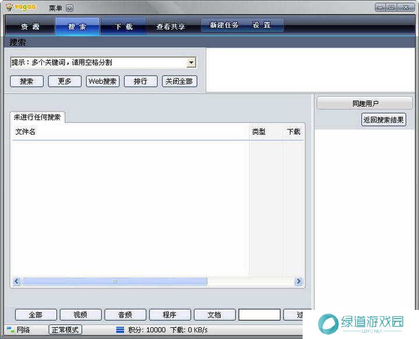The height and width of the screenshot is (339, 419).
Task: Click the blue 积分 bars icon
Action: (120, 330)
